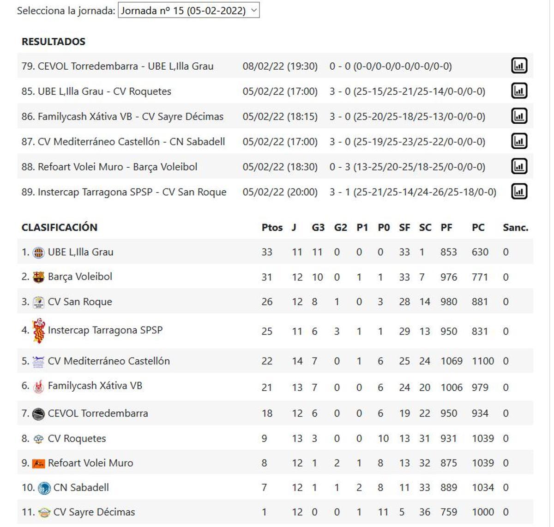Viewport: 554px width, 527px height.
Task: Select the CV Roquetes entry in classification
Action: pos(77,438)
